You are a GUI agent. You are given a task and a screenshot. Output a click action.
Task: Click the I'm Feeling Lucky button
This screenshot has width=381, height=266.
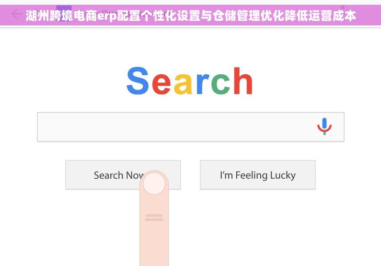pos(257,174)
